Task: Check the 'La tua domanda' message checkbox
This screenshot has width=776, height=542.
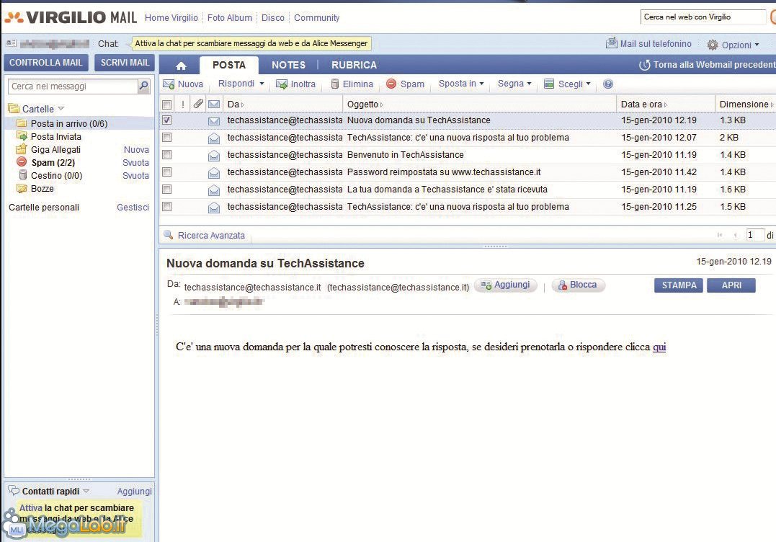Action: tap(166, 189)
